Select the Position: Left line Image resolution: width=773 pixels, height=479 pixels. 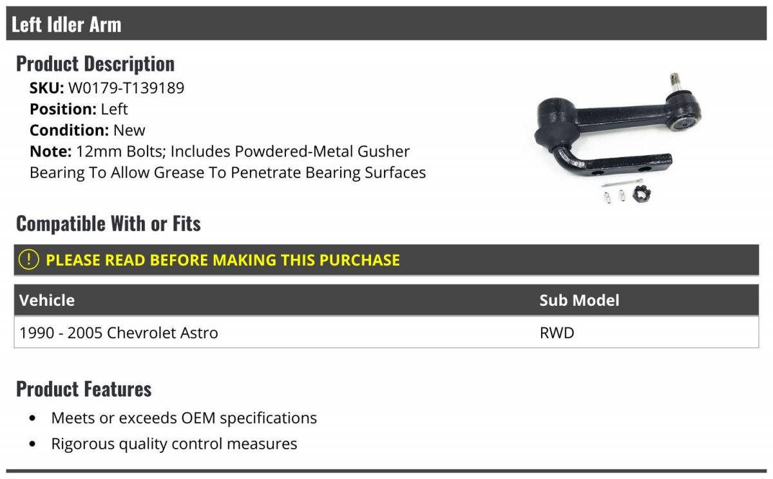[79, 109]
